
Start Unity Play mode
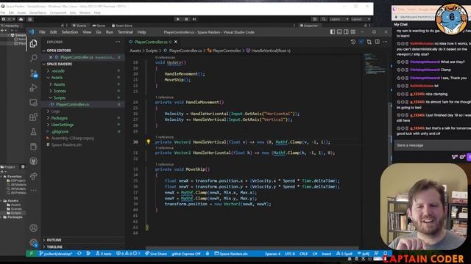[178, 19]
